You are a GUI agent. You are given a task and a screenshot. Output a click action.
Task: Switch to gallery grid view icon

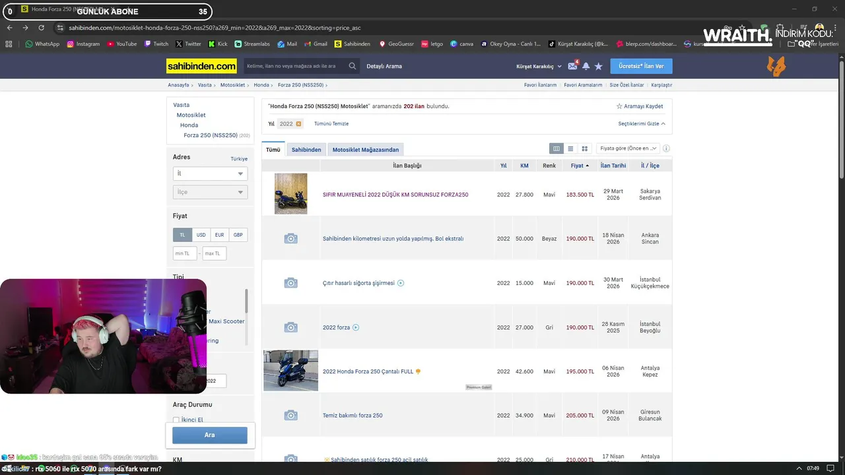point(584,148)
